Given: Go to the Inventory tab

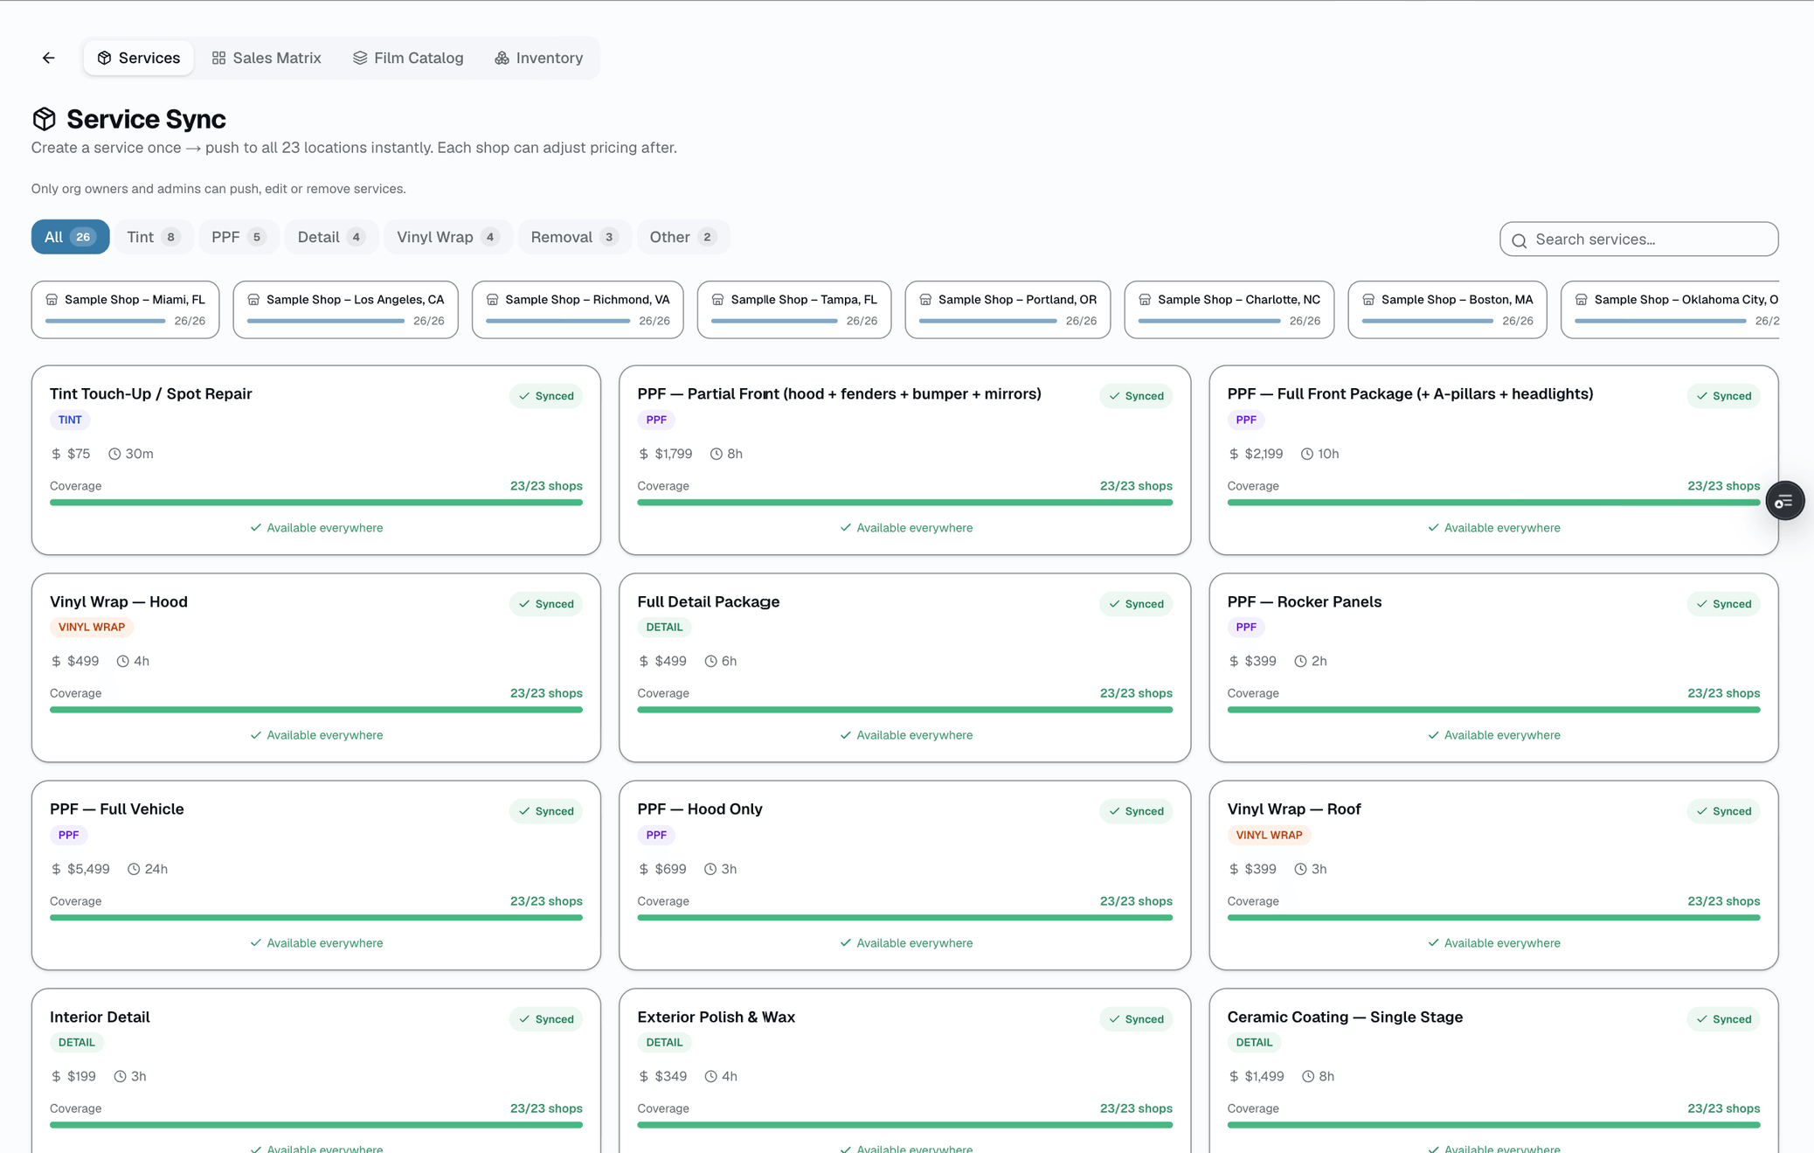Looking at the screenshot, I should (539, 58).
